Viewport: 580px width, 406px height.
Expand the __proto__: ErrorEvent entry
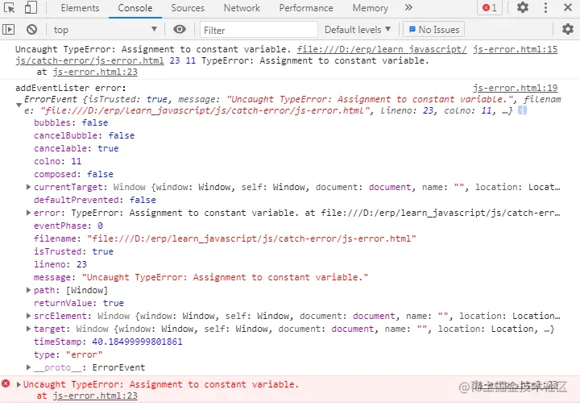[x=28, y=367]
